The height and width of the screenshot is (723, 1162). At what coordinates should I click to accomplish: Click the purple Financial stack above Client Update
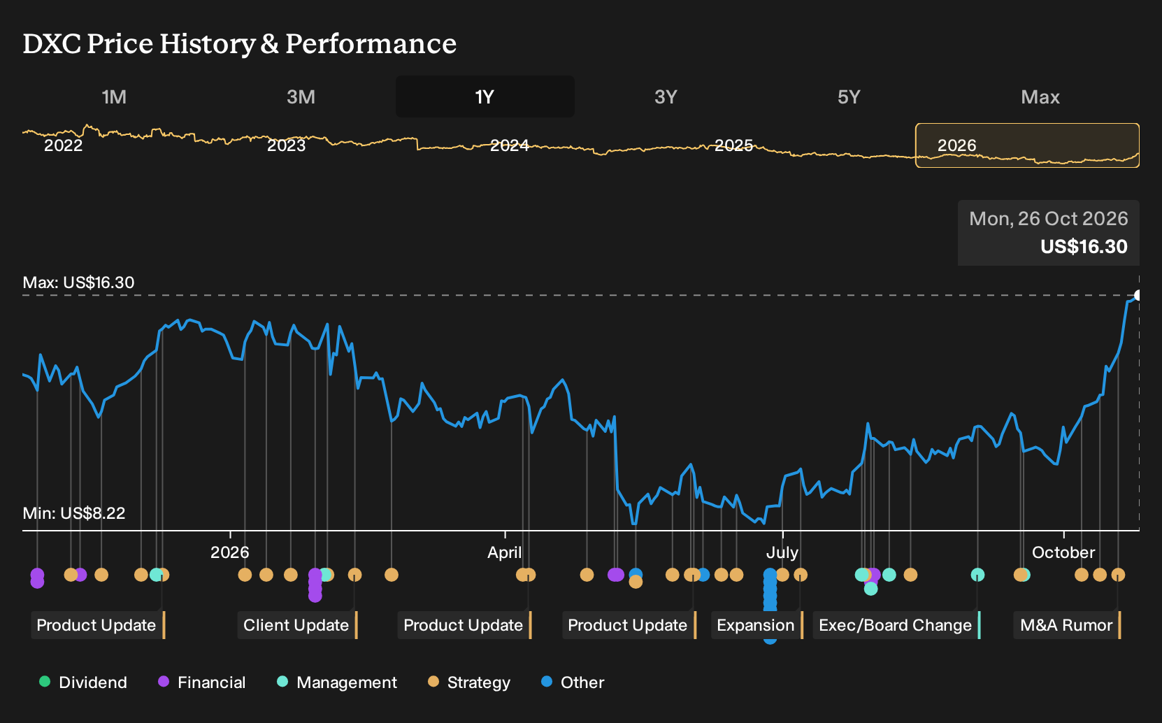pyautogui.click(x=315, y=585)
